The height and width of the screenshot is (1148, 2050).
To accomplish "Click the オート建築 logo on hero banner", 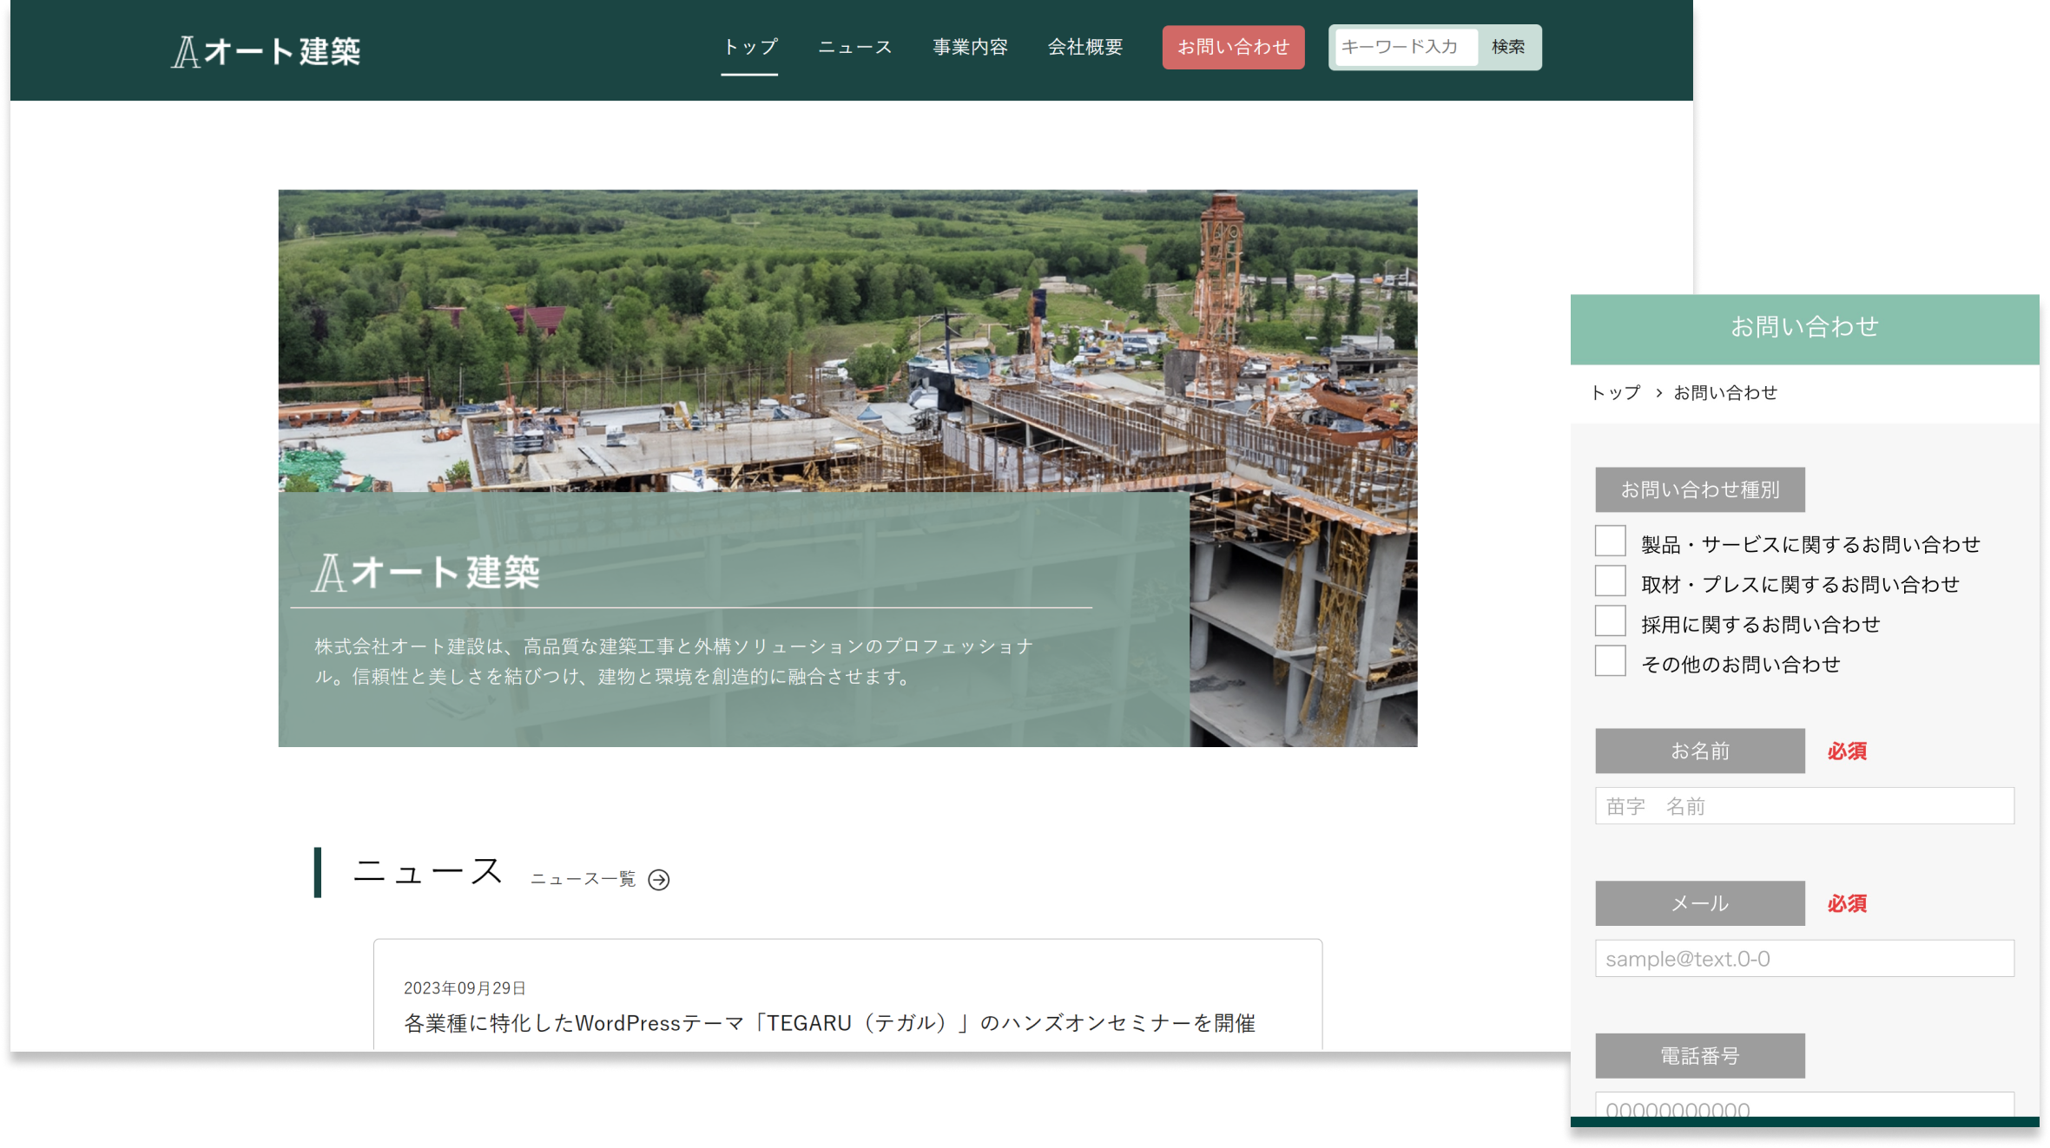I will 425,573.
